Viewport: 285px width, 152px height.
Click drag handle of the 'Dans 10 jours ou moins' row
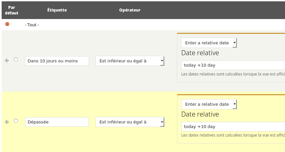coord(7,61)
